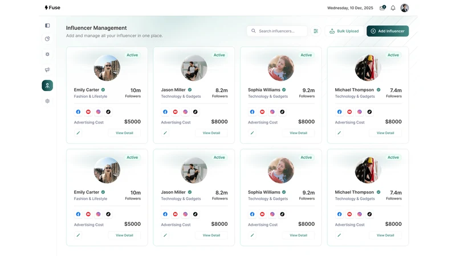Screen dimensions: 456x256
Task: Open the campaigns megaphone sidebar icon
Action: [x=47, y=69]
